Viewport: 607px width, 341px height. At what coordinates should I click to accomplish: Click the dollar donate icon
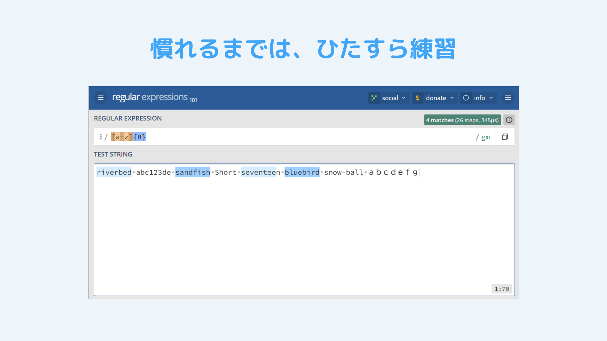[418, 98]
